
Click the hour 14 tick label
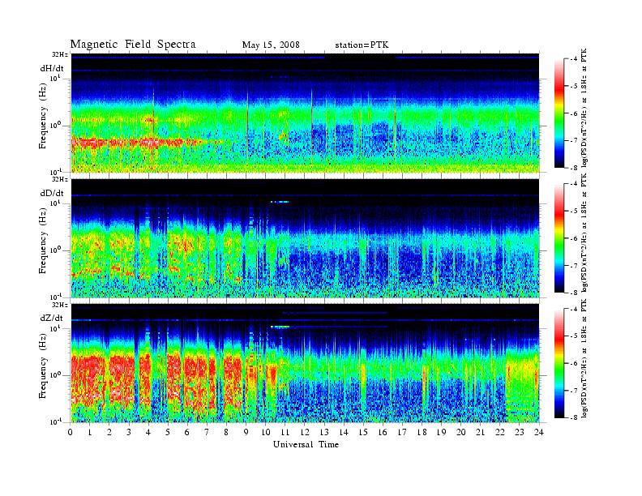click(x=344, y=432)
